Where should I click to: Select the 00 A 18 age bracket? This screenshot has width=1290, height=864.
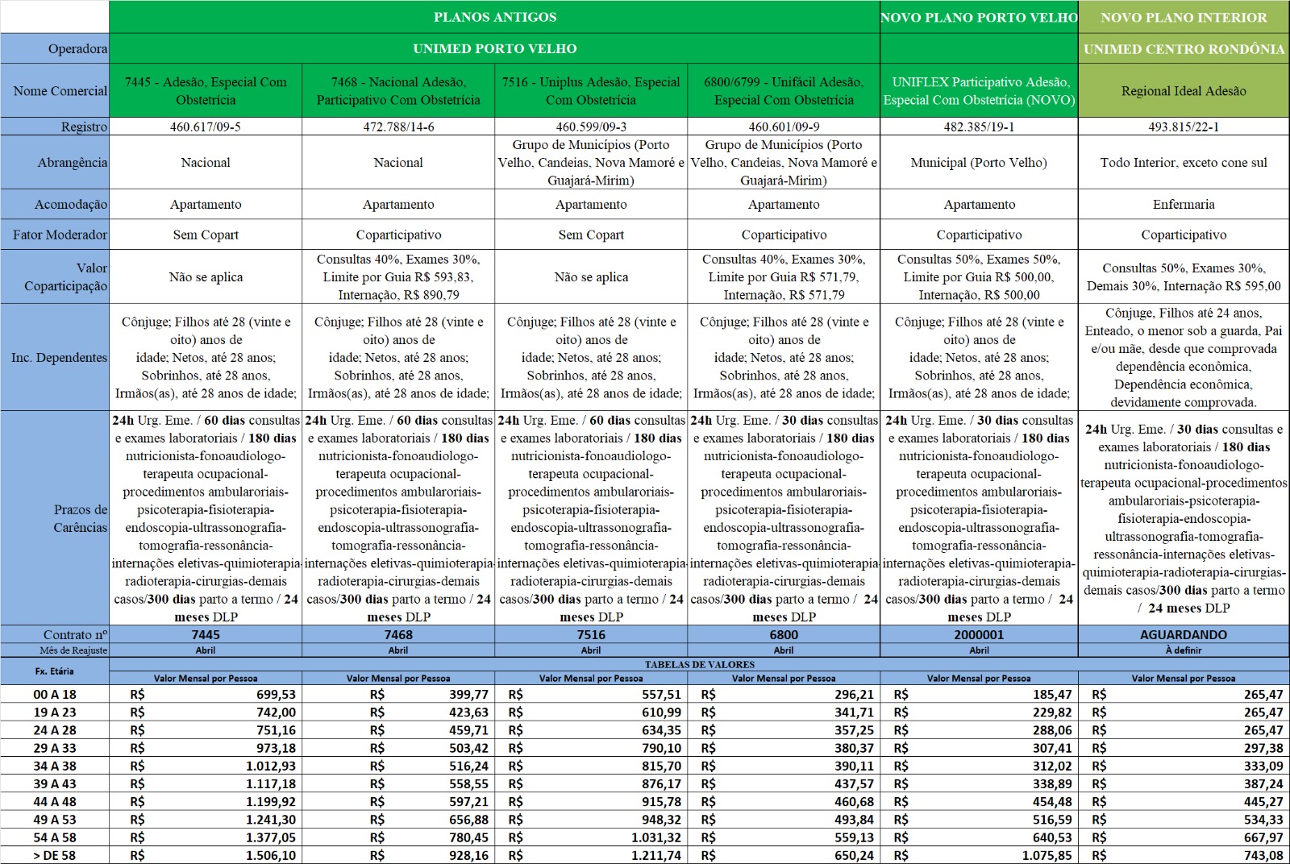tap(55, 694)
